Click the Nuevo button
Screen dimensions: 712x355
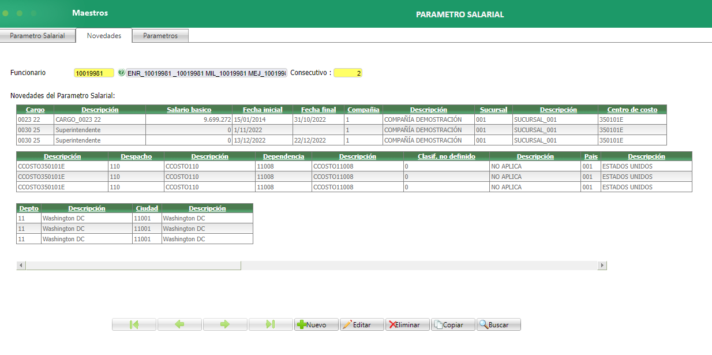click(316, 324)
